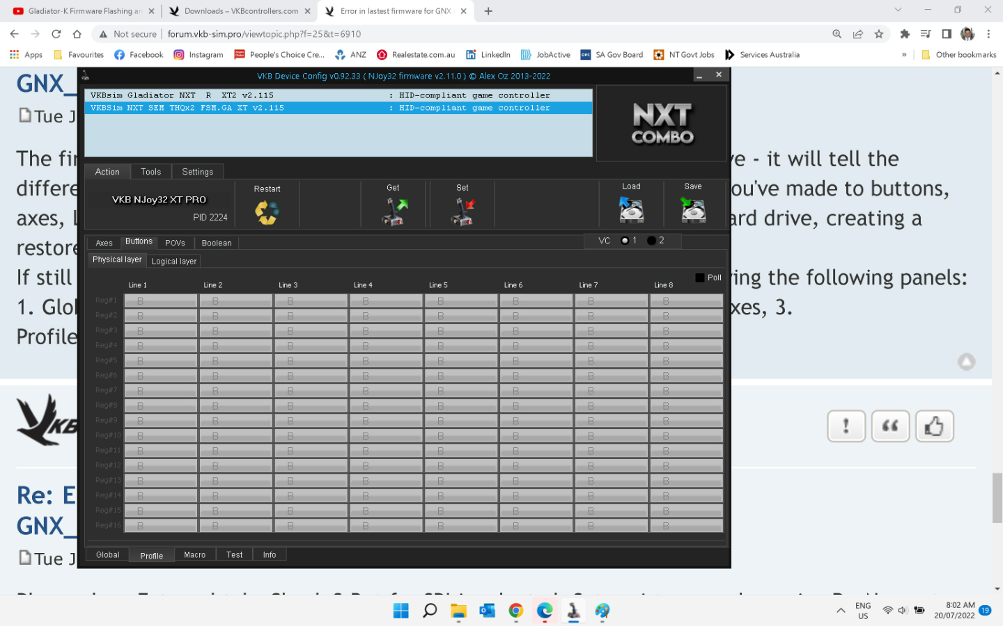Open the Axes tab
The height and width of the screenshot is (626, 1003).
104,243
